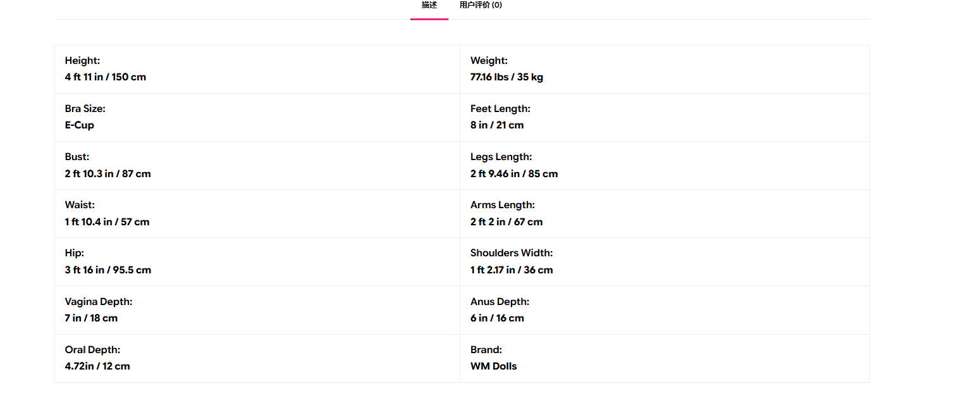Click the Feet Length label
This screenshot has height=405, width=956.
point(500,109)
